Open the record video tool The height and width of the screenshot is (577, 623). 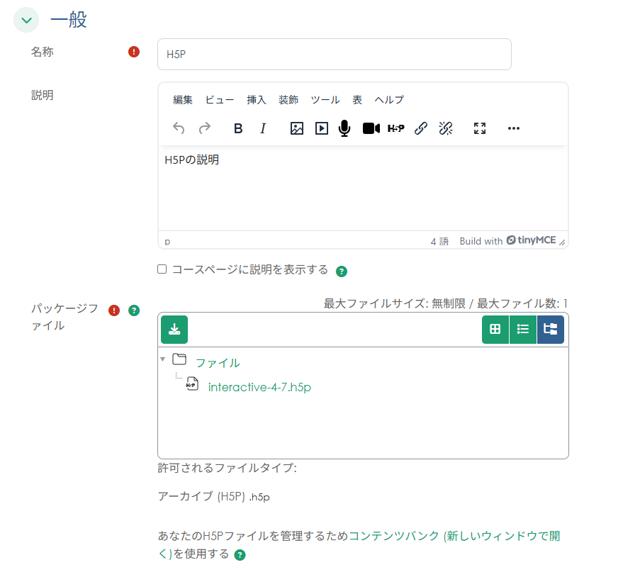click(x=371, y=128)
